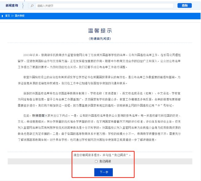Click the 温馨提示 heading
The image size is (201, 181).
click(100, 31)
